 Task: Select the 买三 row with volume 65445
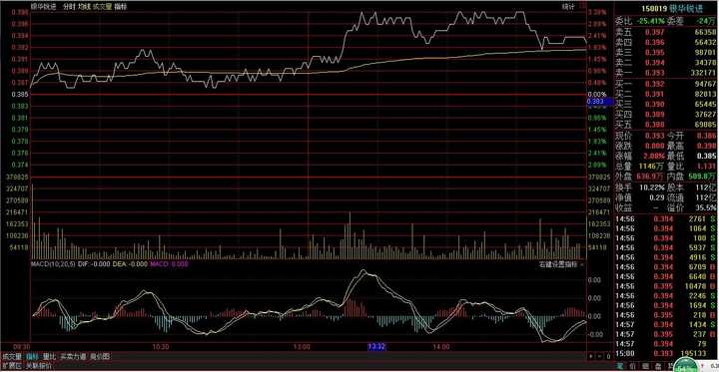[x=666, y=104]
